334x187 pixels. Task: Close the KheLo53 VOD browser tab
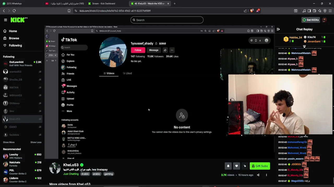[x=168, y=3]
